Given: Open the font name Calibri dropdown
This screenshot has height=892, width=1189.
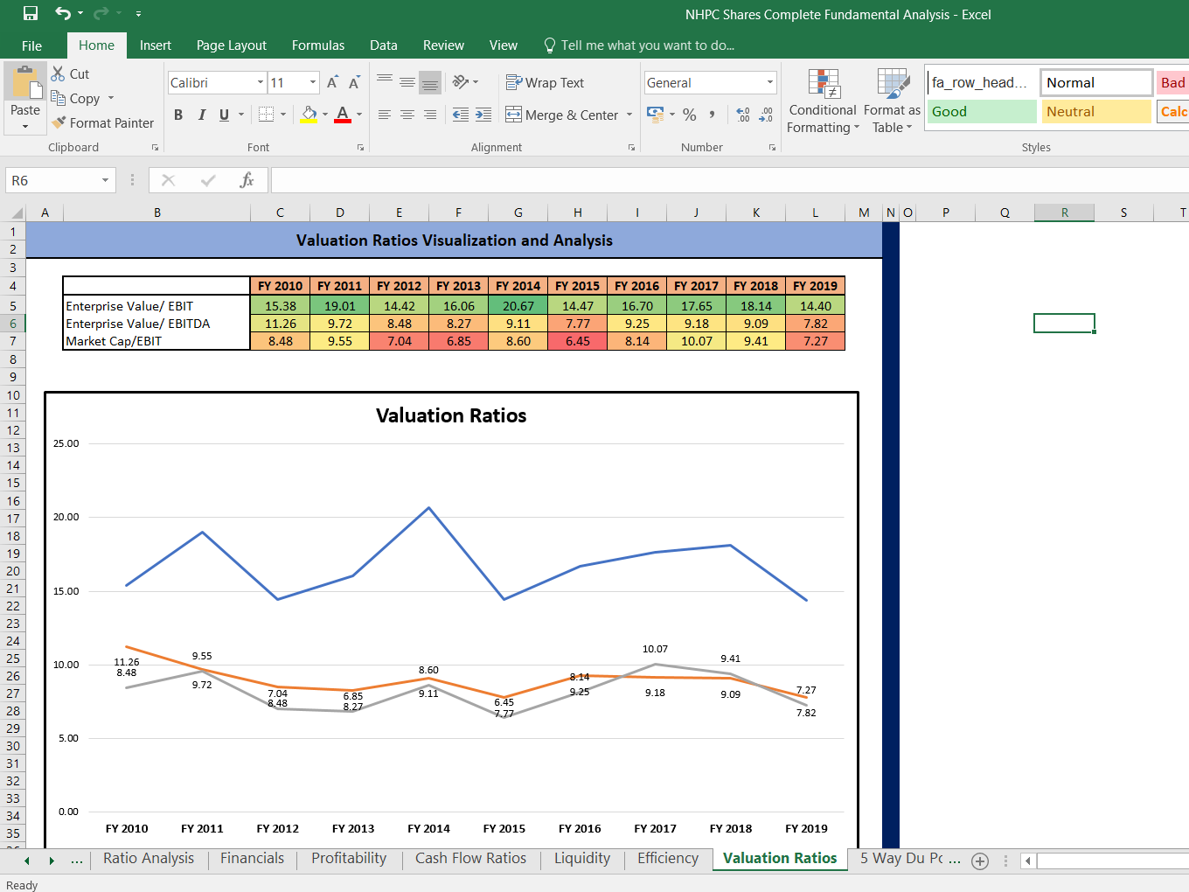Looking at the screenshot, I should [261, 82].
